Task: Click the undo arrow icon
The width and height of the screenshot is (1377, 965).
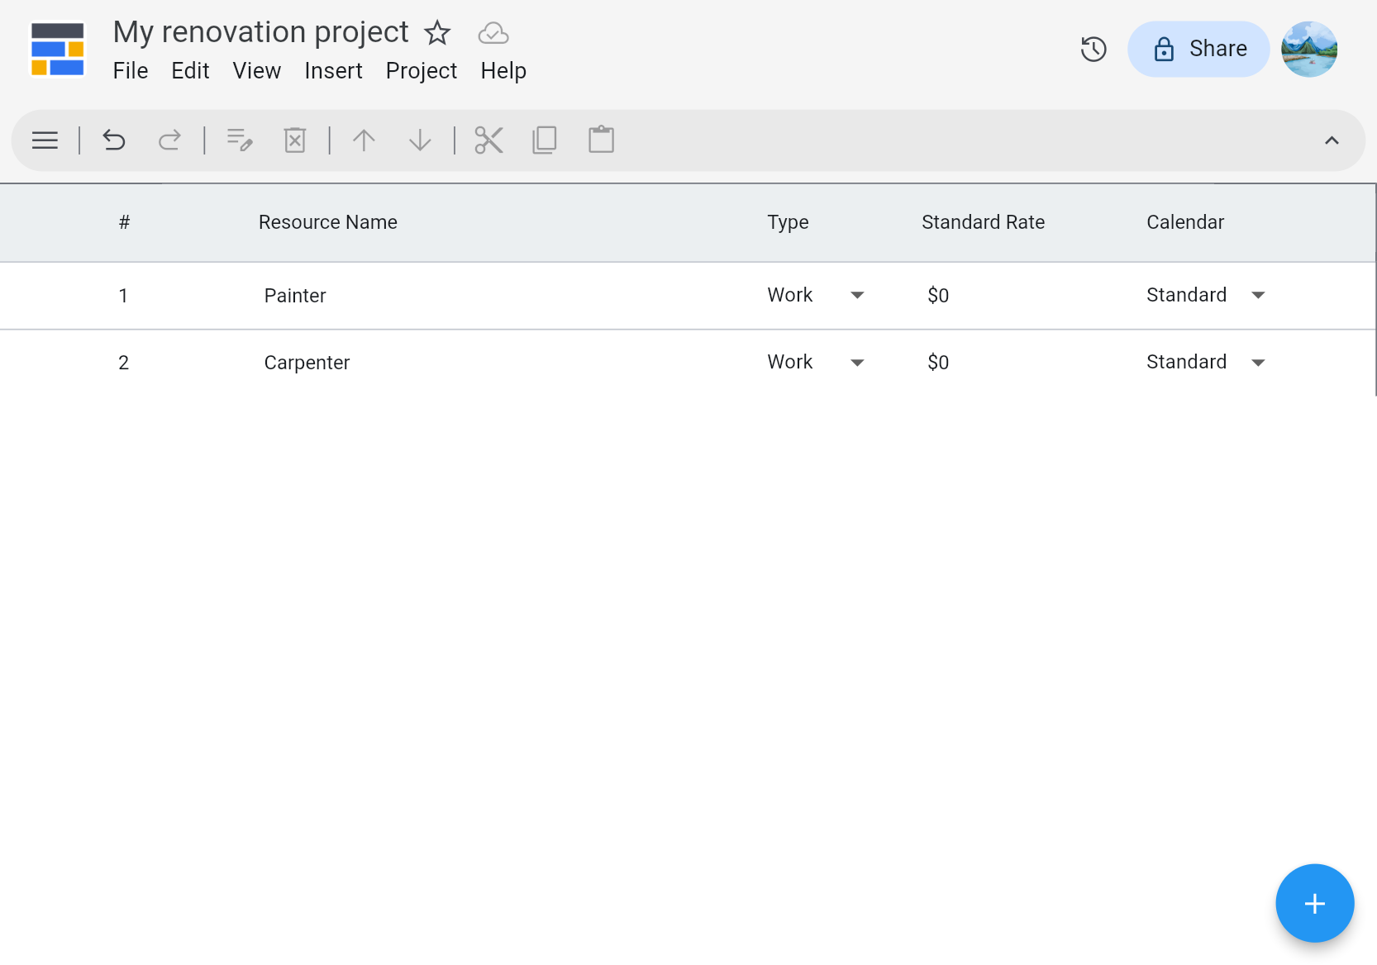Action: 114,140
